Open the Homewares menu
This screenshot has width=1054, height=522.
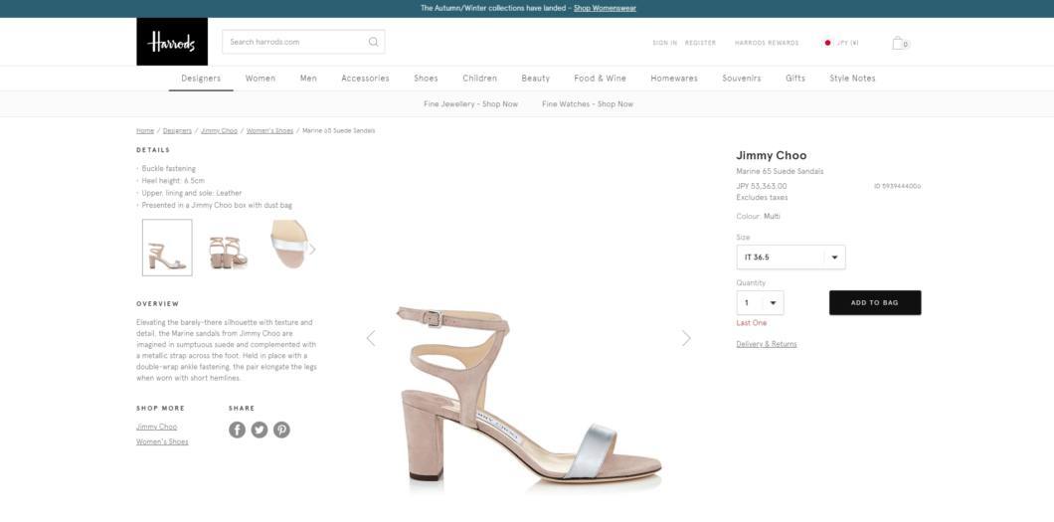[674, 78]
